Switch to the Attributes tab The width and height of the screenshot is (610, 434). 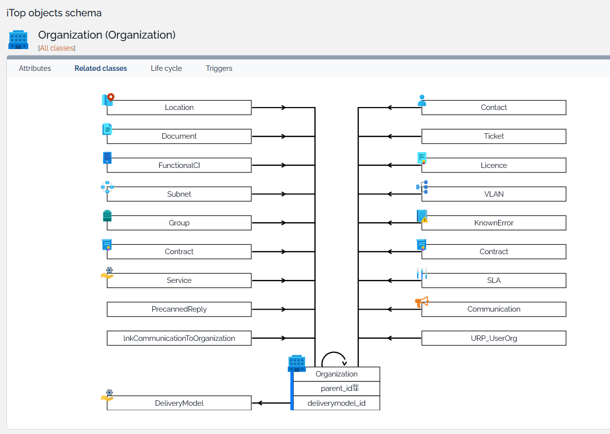coord(35,68)
